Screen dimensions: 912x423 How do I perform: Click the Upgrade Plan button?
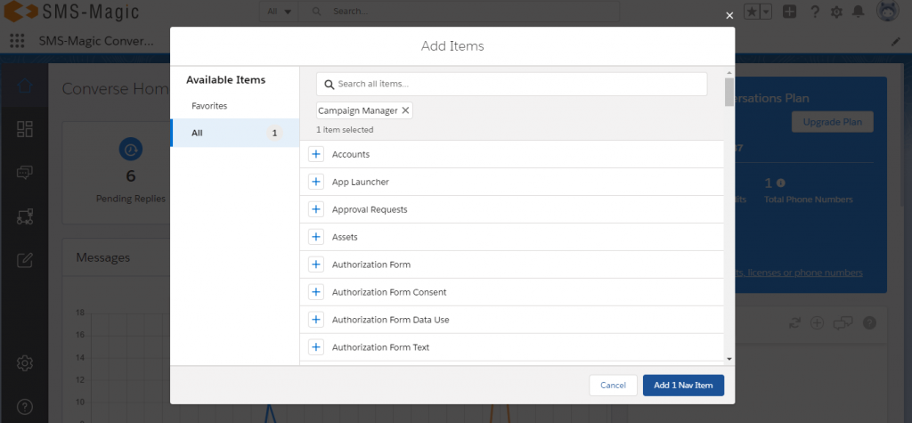(x=833, y=122)
